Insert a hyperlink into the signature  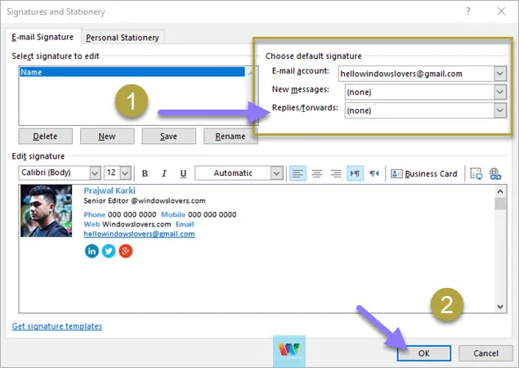point(494,173)
